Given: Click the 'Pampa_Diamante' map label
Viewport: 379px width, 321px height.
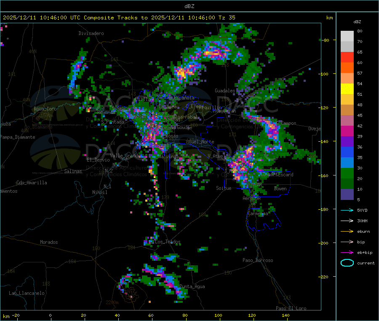Looking at the screenshot, I should 18,137.
